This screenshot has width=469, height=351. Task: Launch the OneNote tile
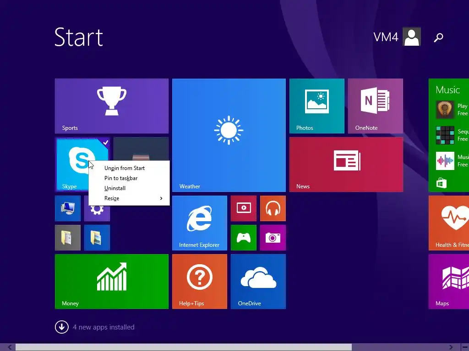(376, 106)
